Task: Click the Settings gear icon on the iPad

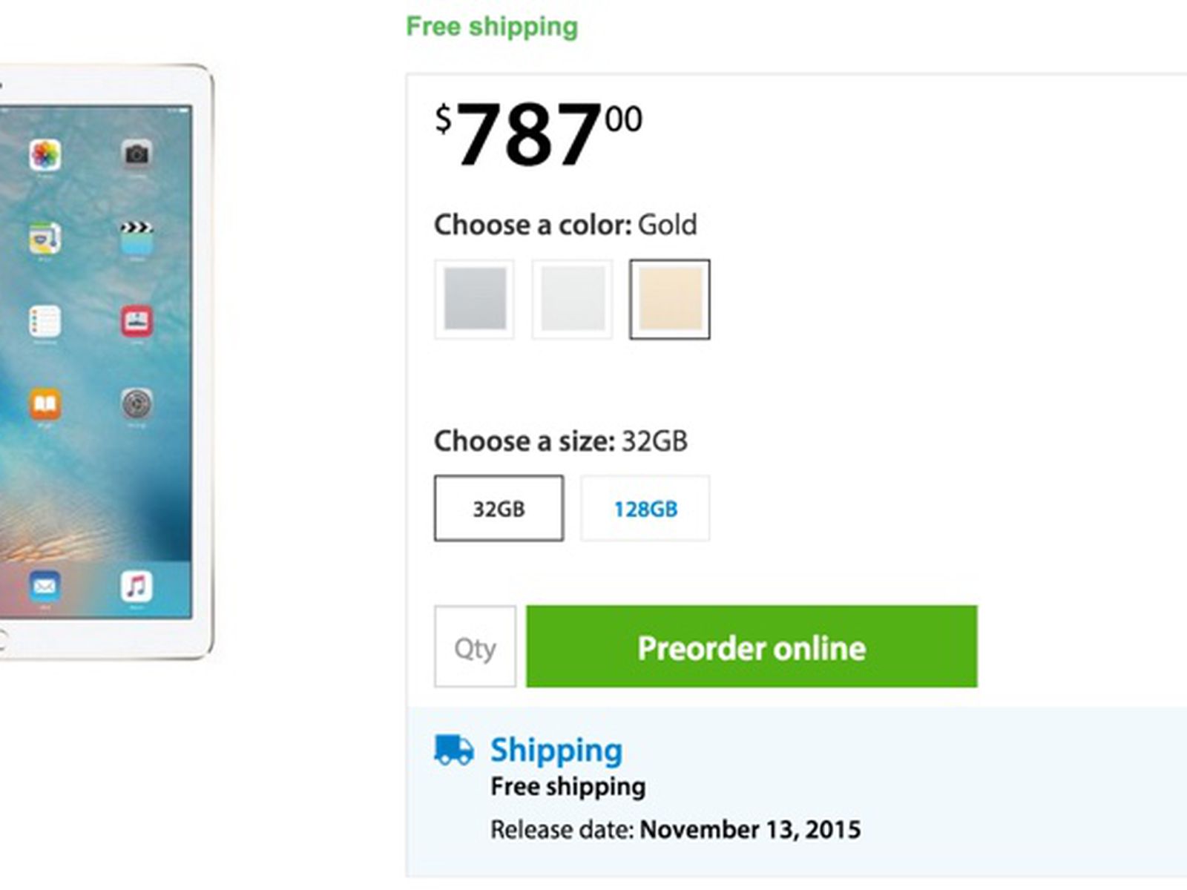Action: point(137,404)
